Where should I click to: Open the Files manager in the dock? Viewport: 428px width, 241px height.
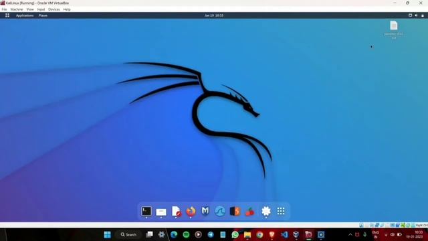(161, 212)
